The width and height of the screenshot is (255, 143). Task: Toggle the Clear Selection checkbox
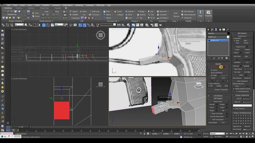[234, 108]
